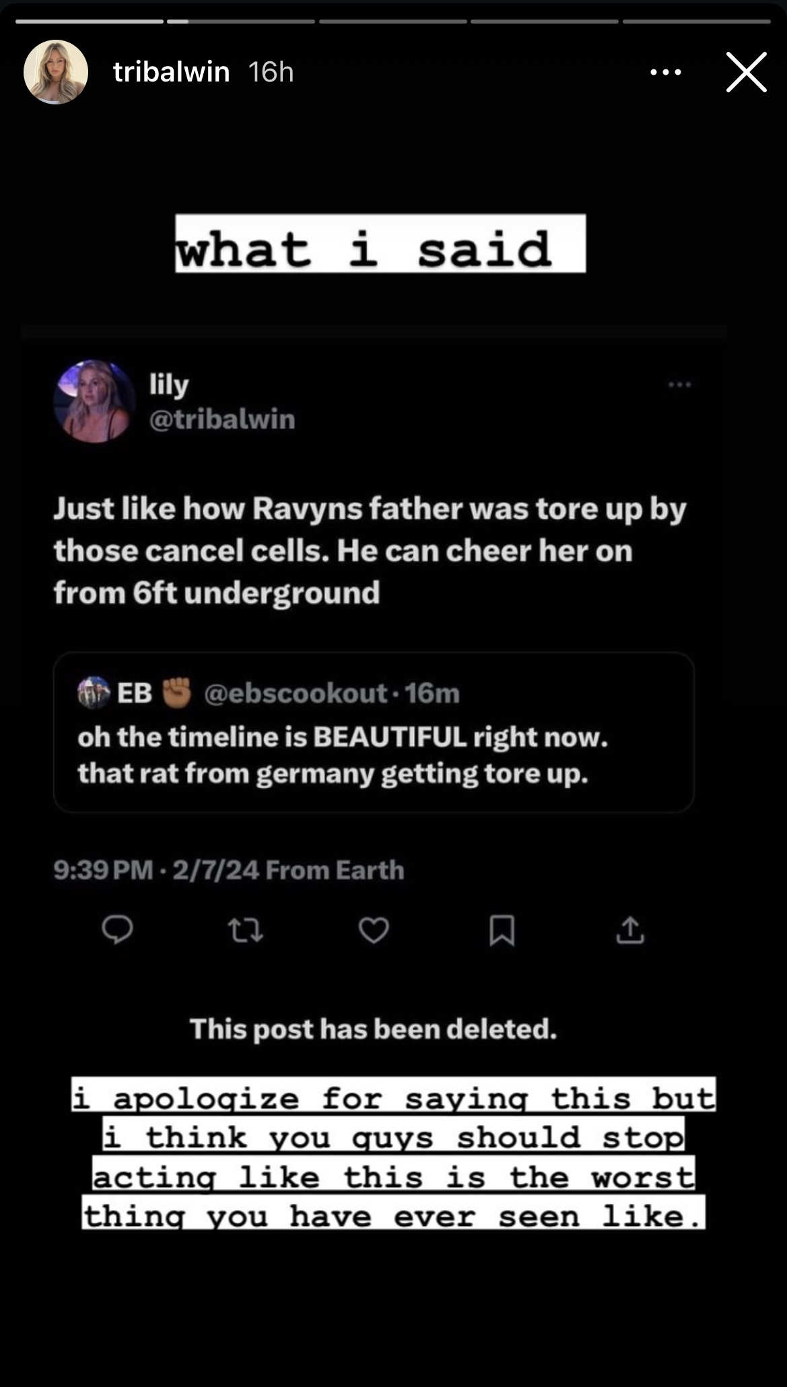Jump to third story progress segment

point(393,22)
